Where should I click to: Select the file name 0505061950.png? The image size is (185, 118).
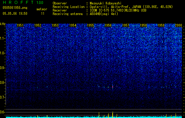coord(15,8)
